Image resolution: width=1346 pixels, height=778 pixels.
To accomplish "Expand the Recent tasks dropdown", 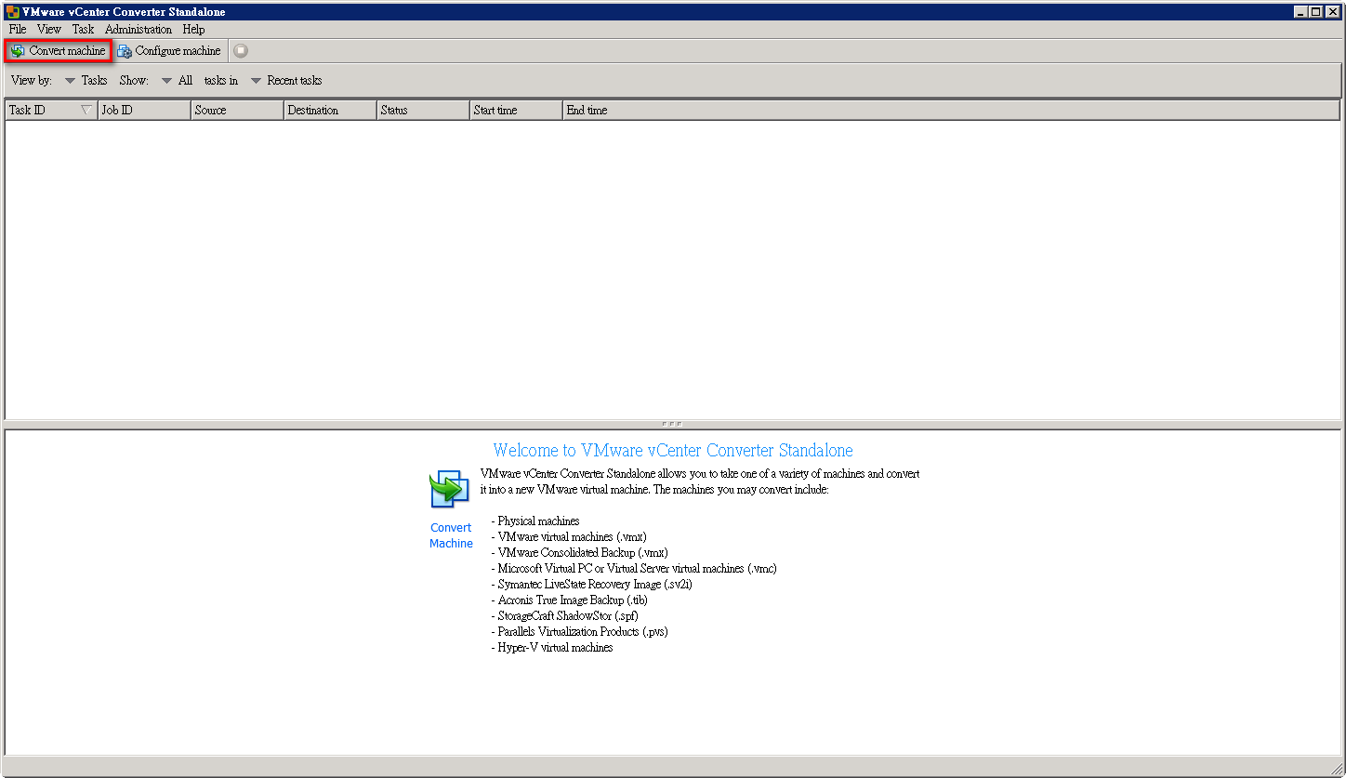I will tap(286, 81).
